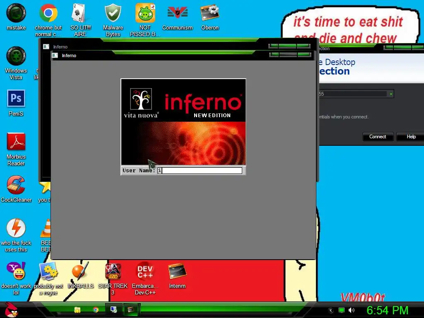
Task: Open the computer dropdown in Remote Desktop
Action: (391, 94)
